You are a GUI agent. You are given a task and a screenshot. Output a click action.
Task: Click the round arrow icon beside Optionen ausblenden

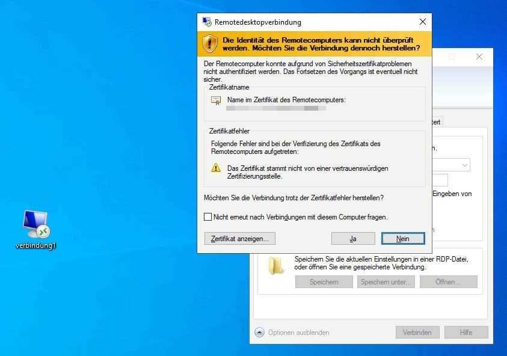[x=259, y=332]
